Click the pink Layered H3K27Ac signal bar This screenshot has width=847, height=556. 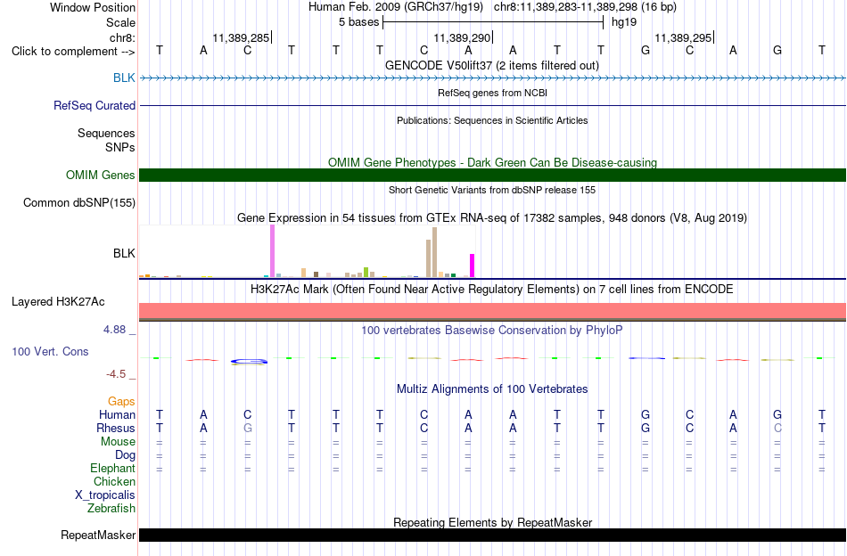coord(492,311)
